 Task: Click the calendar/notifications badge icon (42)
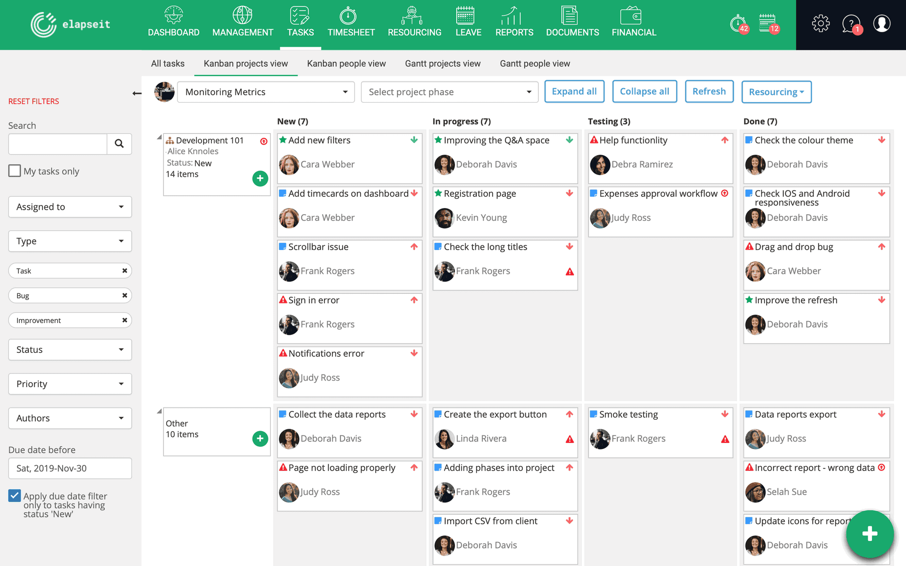tap(738, 24)
